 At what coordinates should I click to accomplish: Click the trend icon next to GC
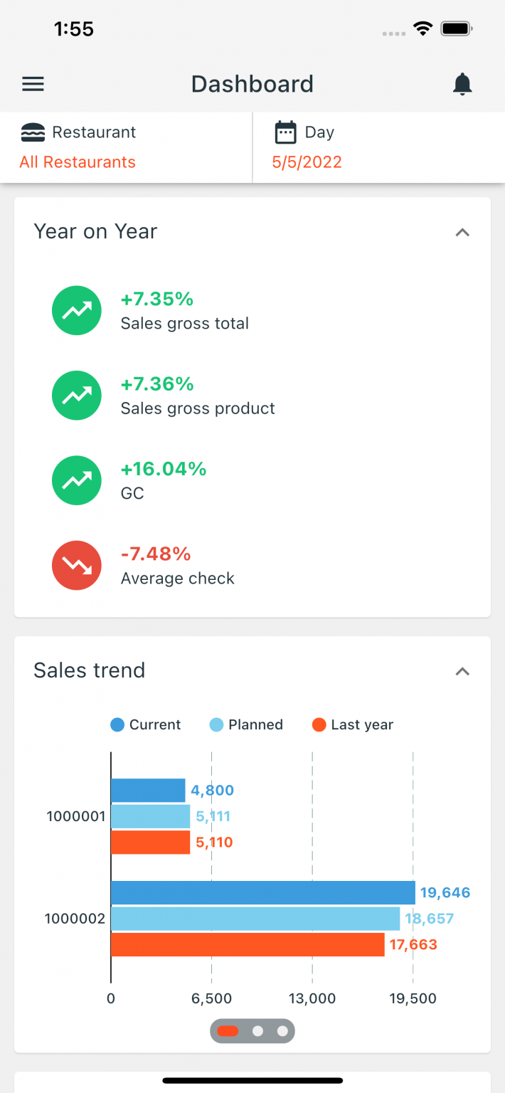pyautogui.click(x=76, y=480)
